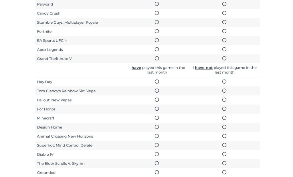Choose 'have not played' for Skyrim

(224, 163)
